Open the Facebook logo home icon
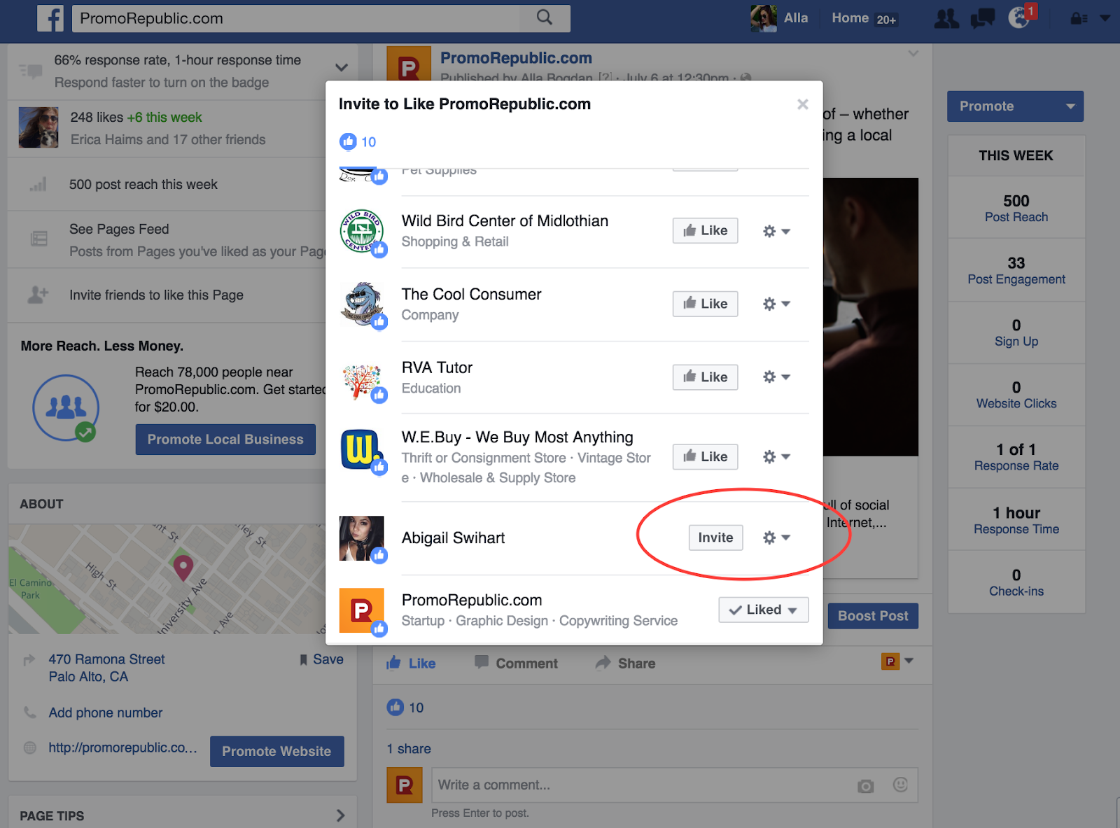Screen dimensions: 1120x828 50,18
